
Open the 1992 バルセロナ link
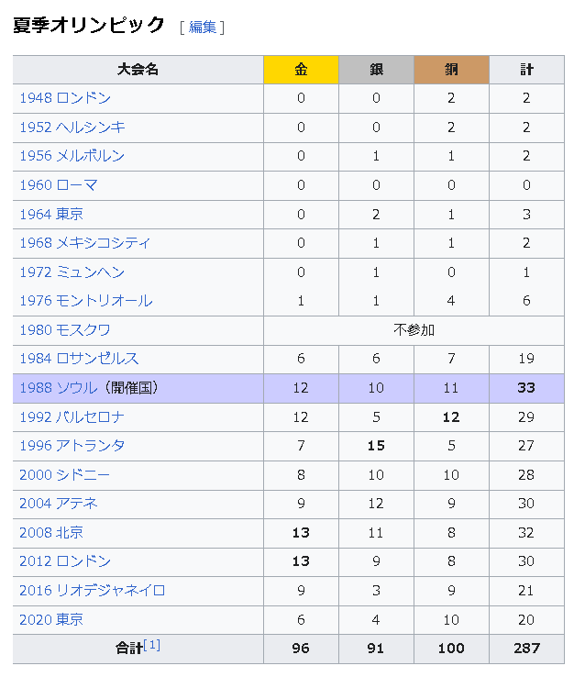[72, 417]
